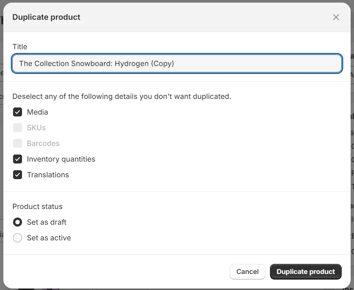Click the Set as draft label
This screenshot has width=354, height=290.
(47, 222)
